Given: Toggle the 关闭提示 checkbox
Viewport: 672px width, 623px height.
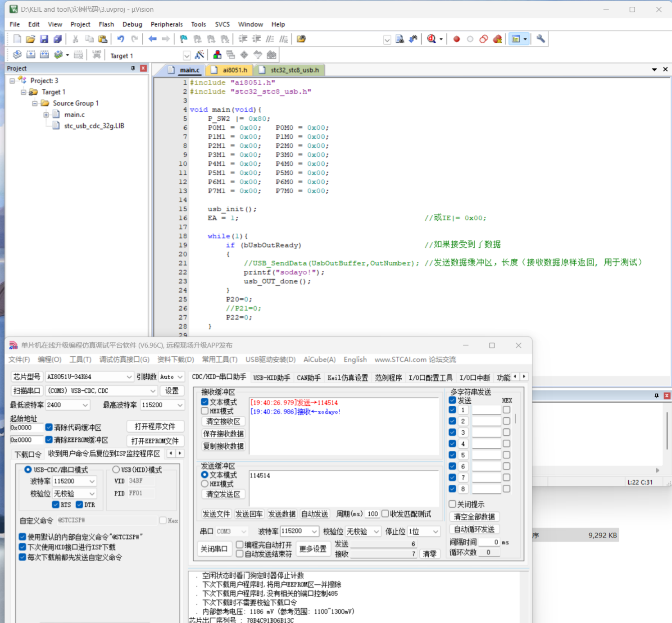Looking at the screenshot, I should (453, 504).
